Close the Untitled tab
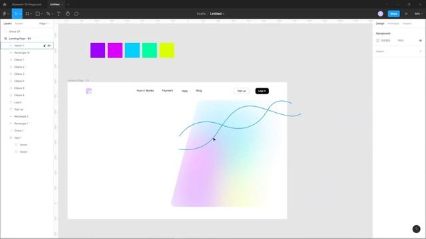 click(63, 5)
